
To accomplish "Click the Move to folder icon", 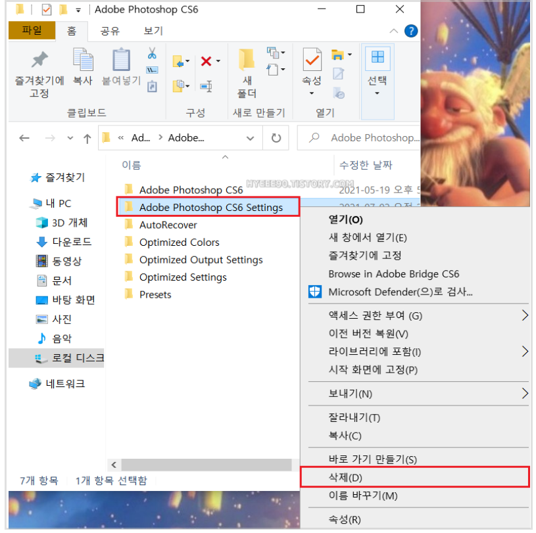I will coord(178,62).
